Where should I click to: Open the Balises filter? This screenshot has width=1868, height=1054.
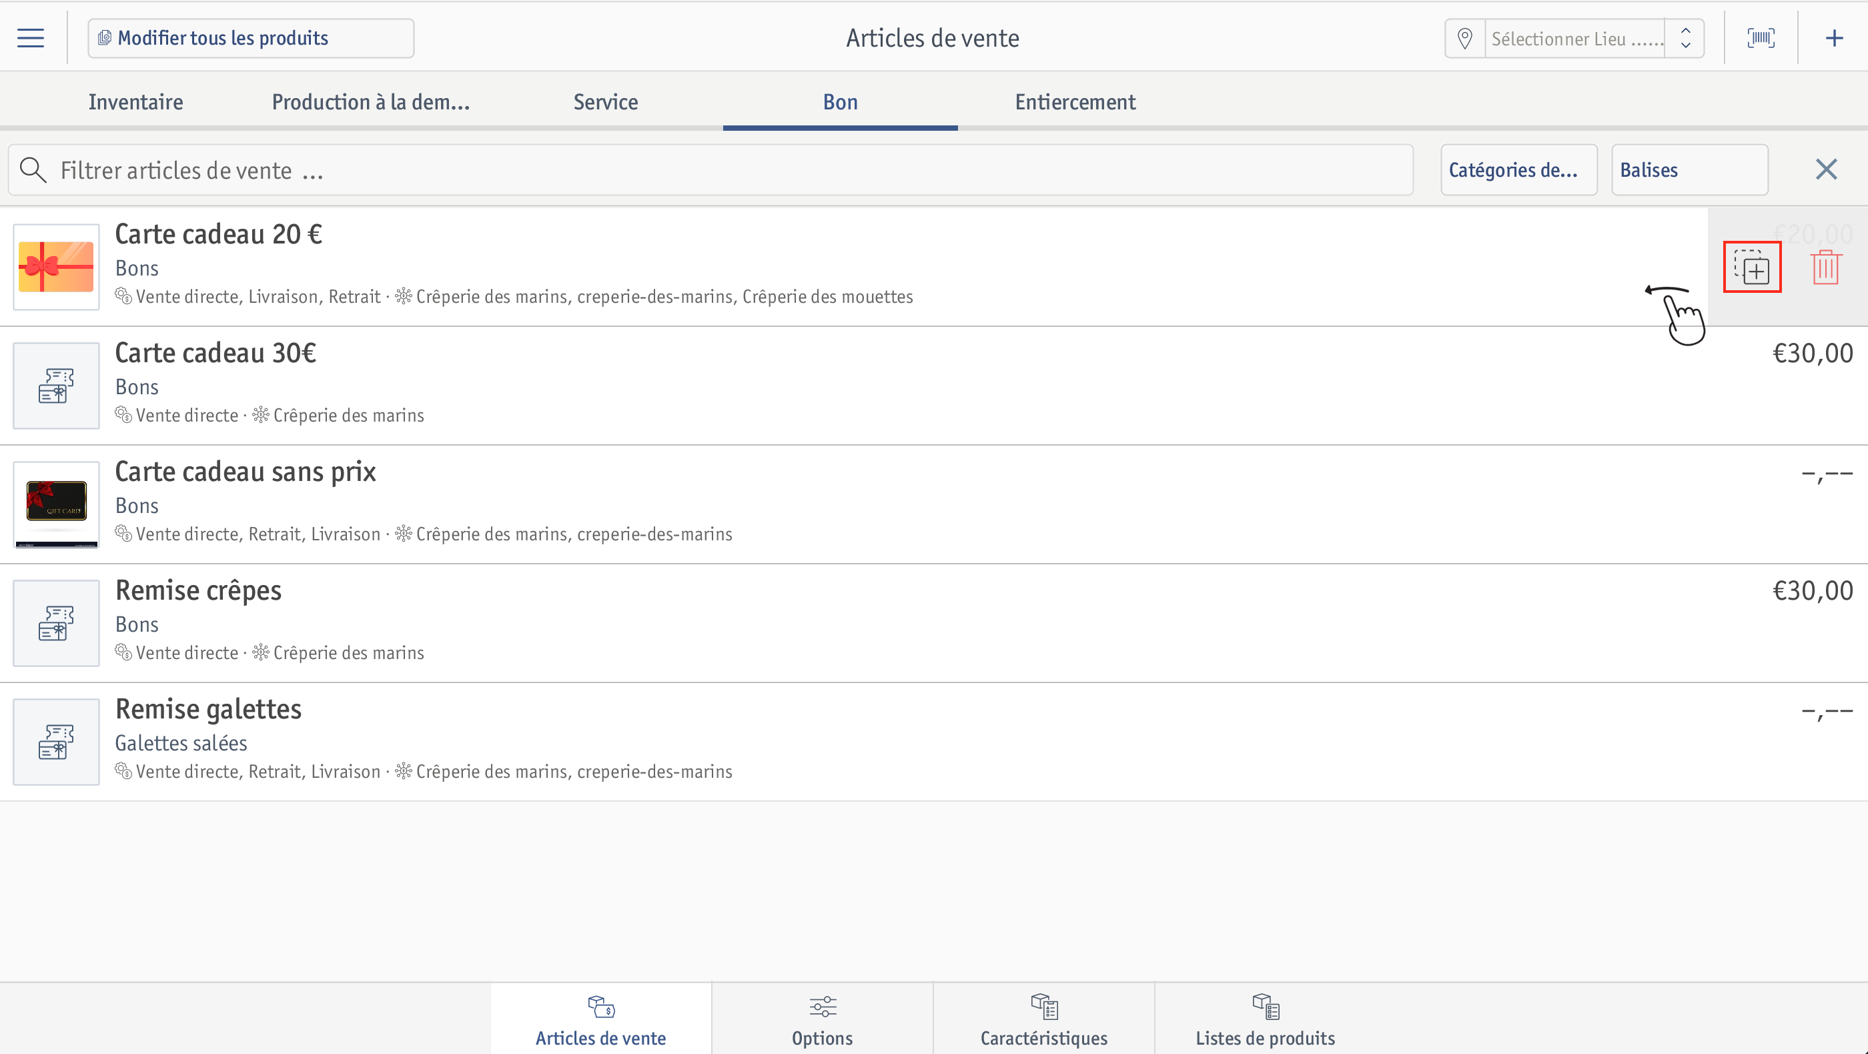click(1690, 169)
